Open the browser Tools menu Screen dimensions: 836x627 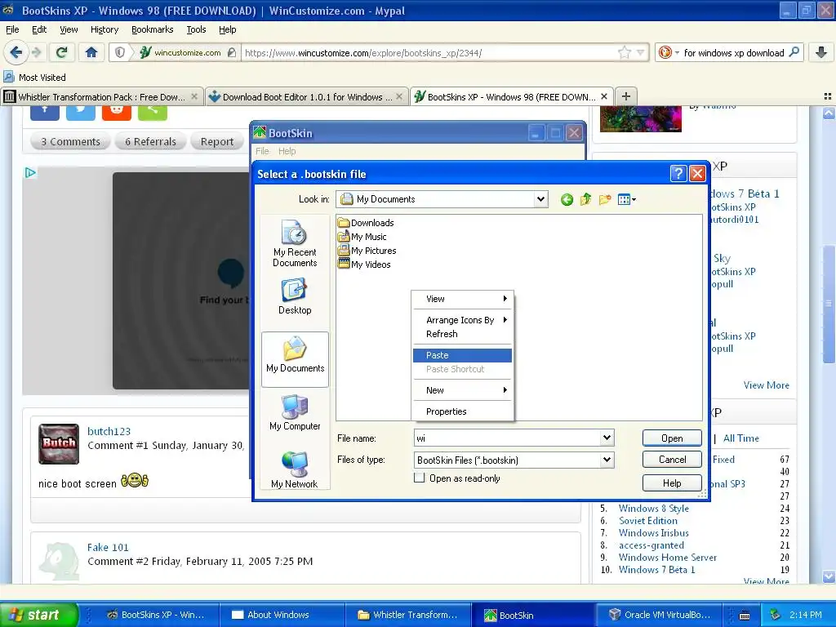196,29
